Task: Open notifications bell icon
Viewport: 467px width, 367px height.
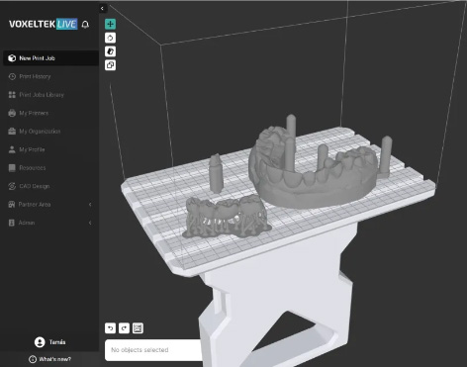Action: [85, 25]
